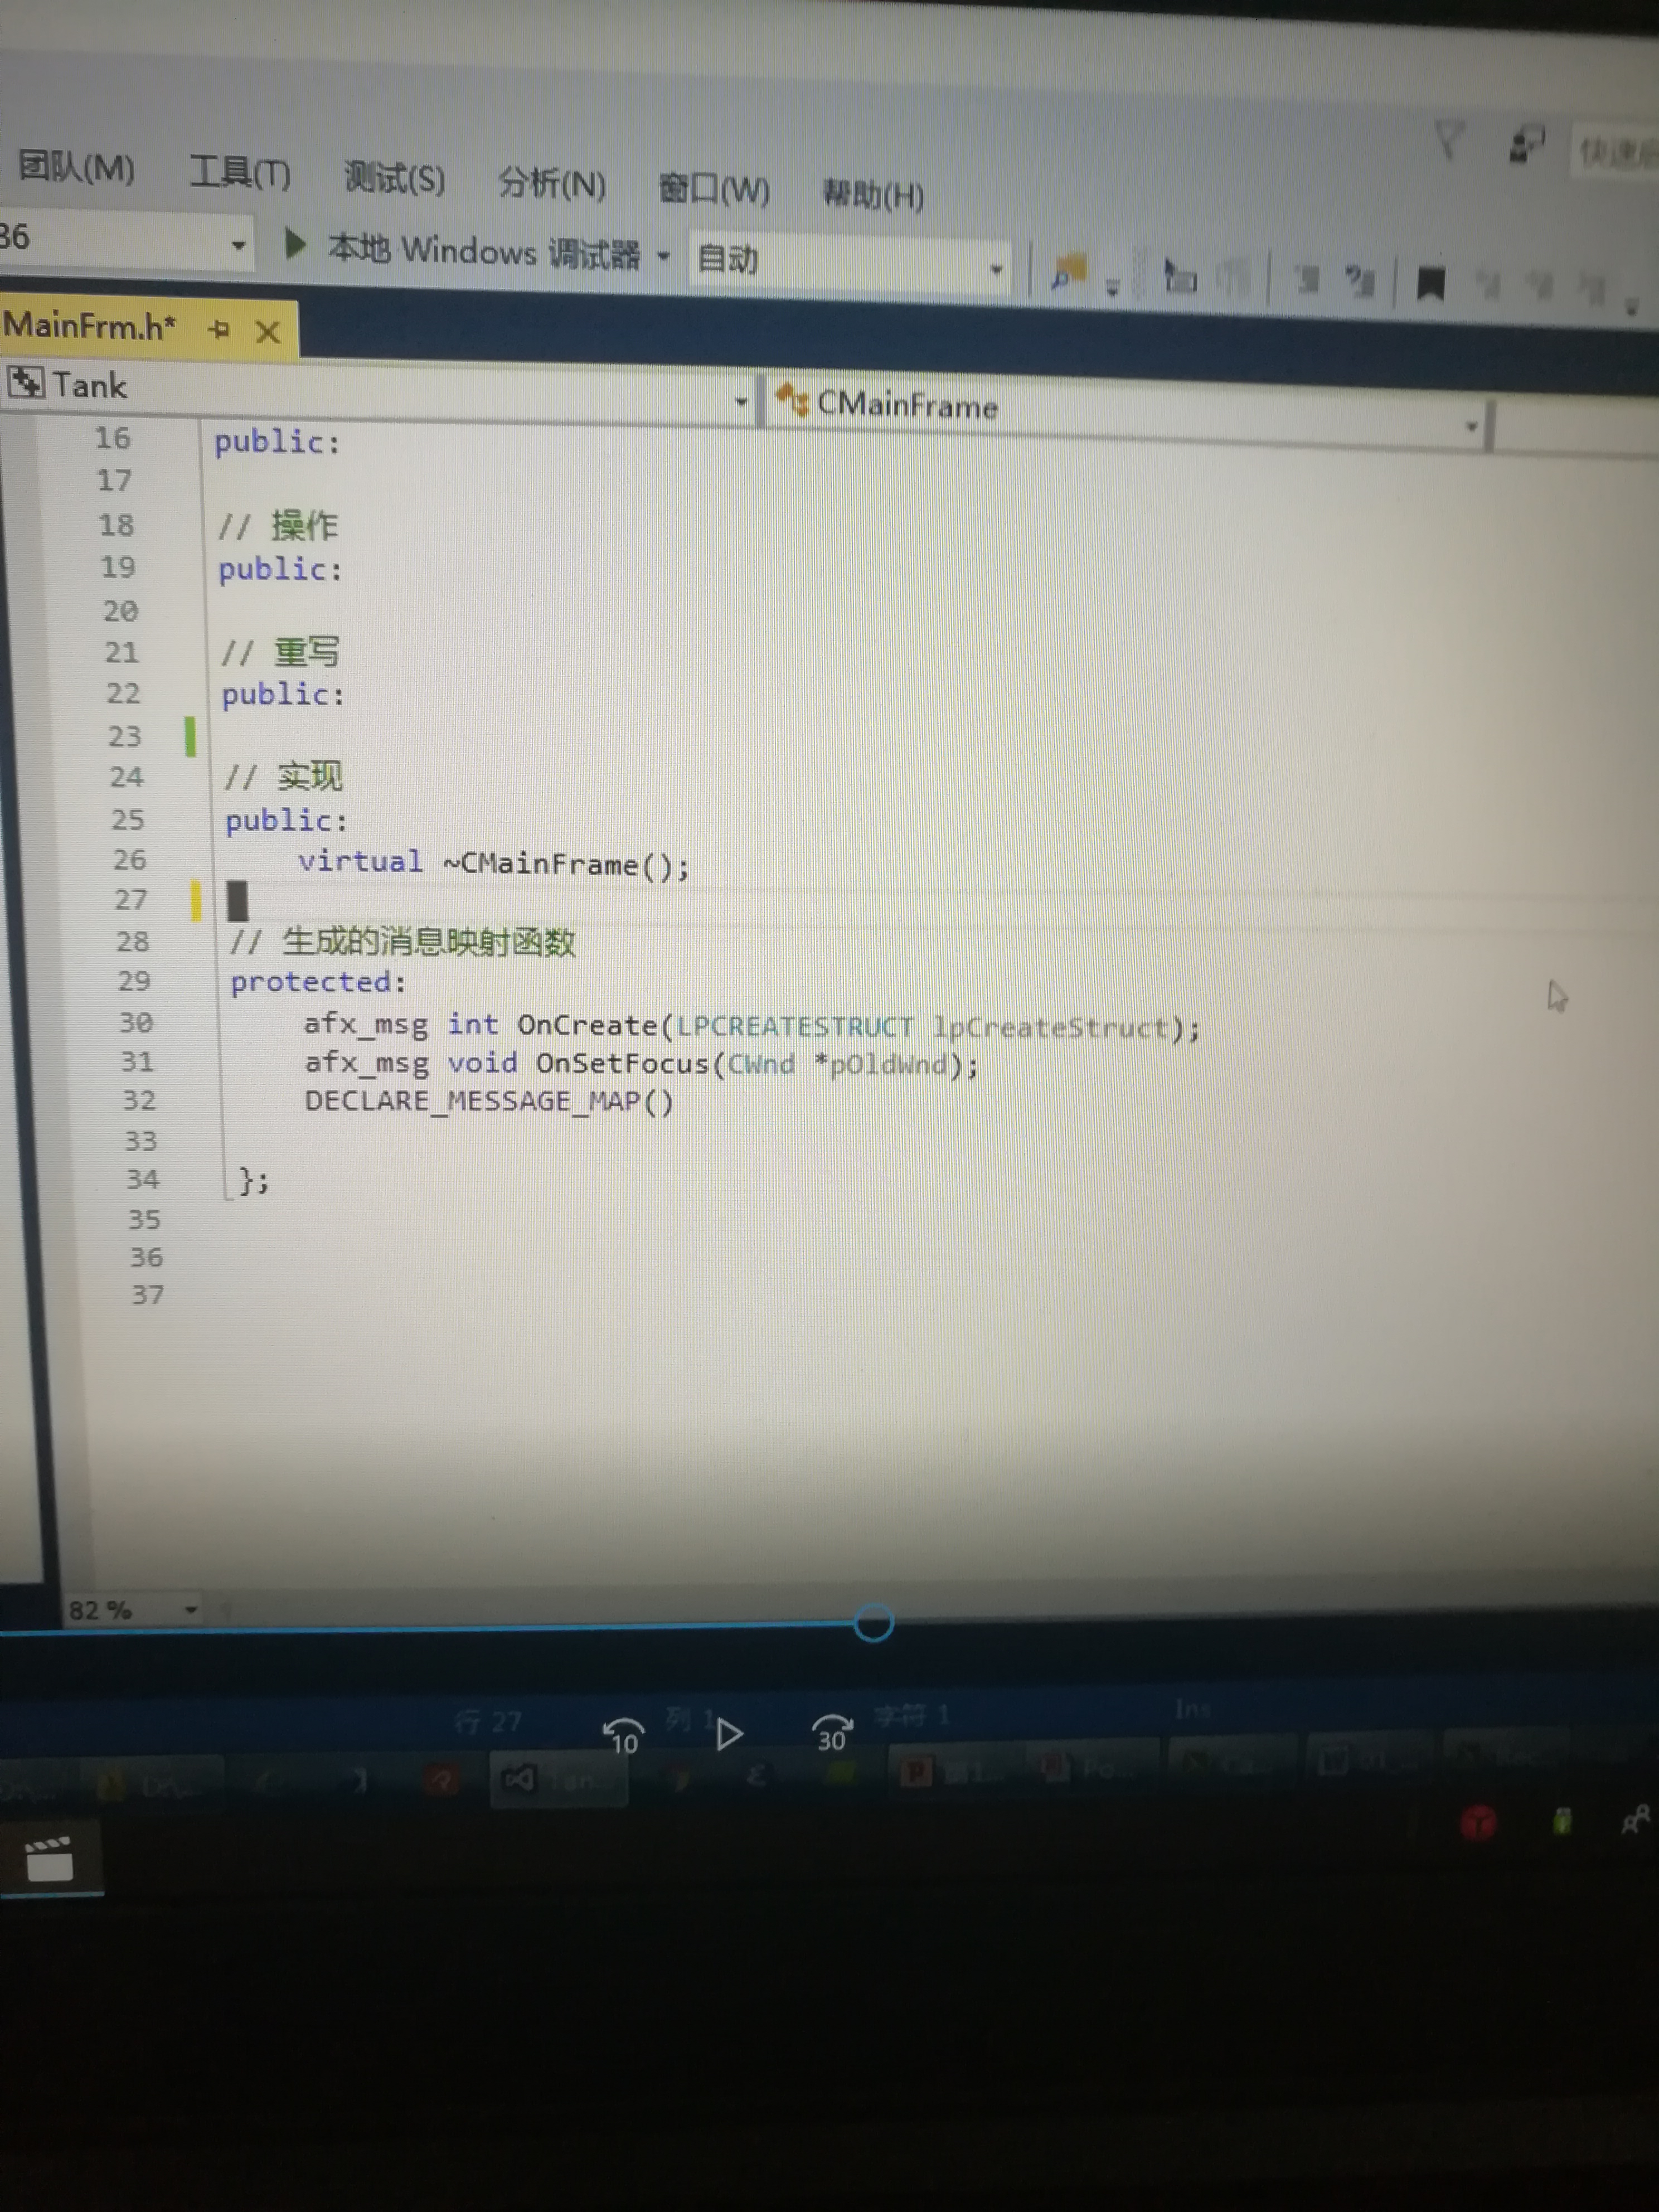
Task: Click line number 27 in the gutter
Action: pyautogui.click(x=130, y=899)
